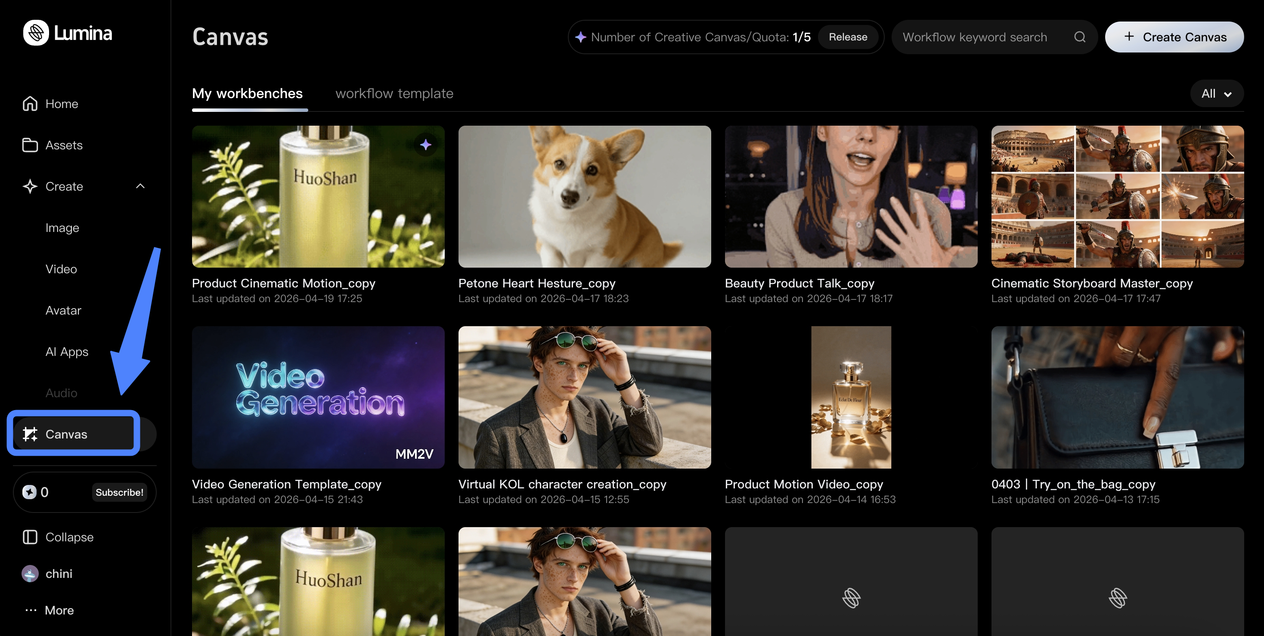Open the Home house icon
Viewport: 1264px width, 636px height.
(x=30, y=103)
